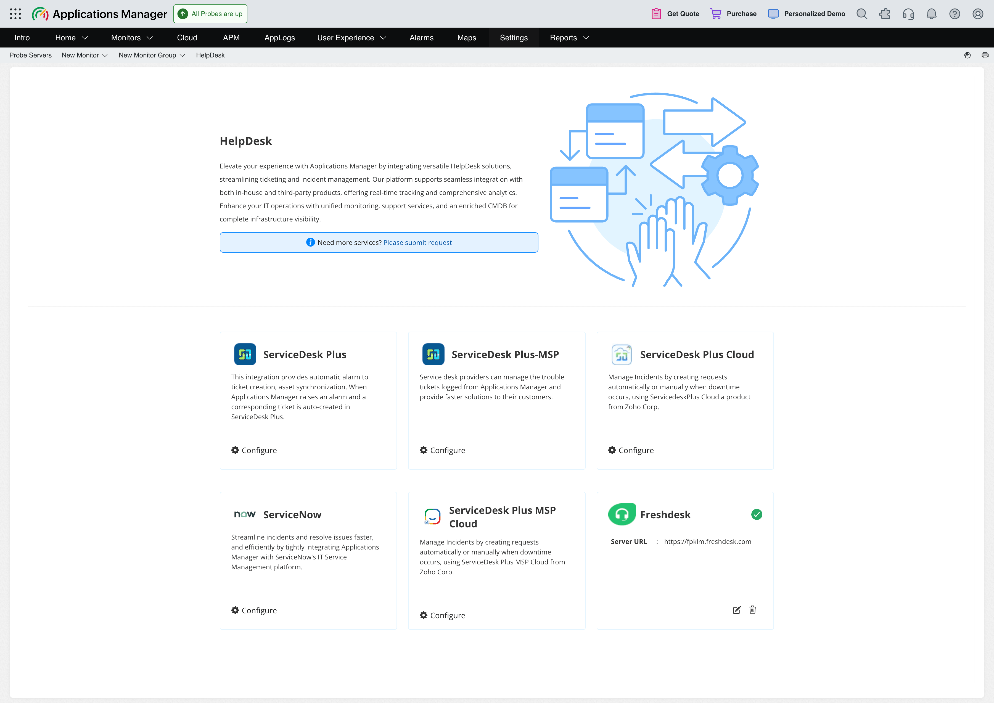Click the HelpDesk breadcrumb item
The image size is (994, 703).
click(x=210, y=55)
